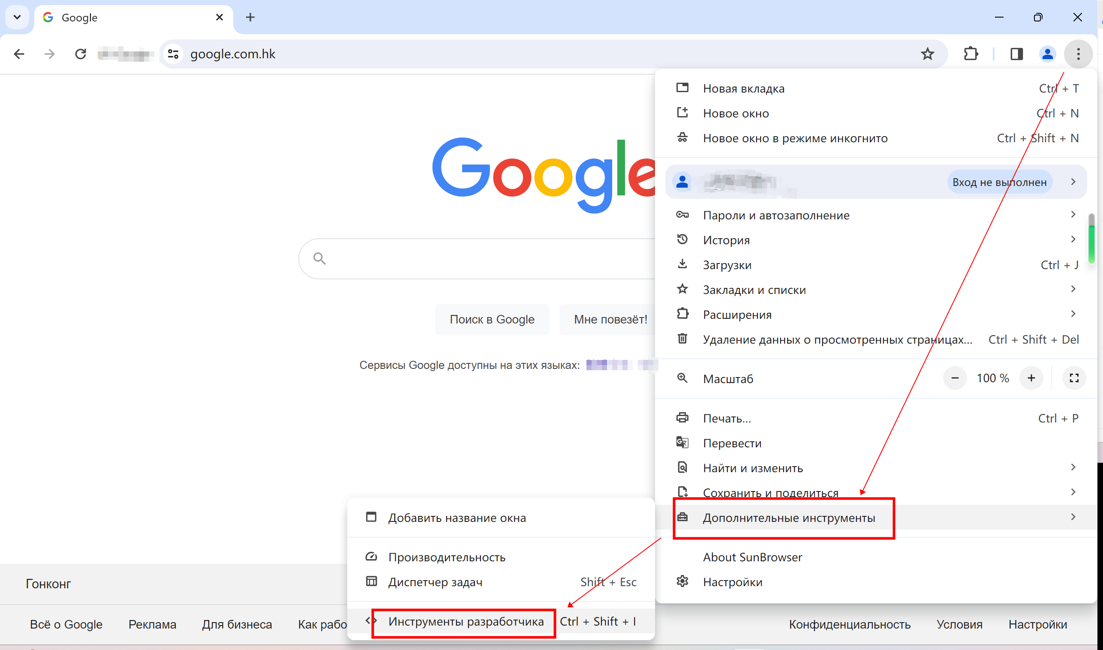Expand Найти и изменить submenu
The height and width of the screenshot is (650, 1103).
(x=875, y=468)
